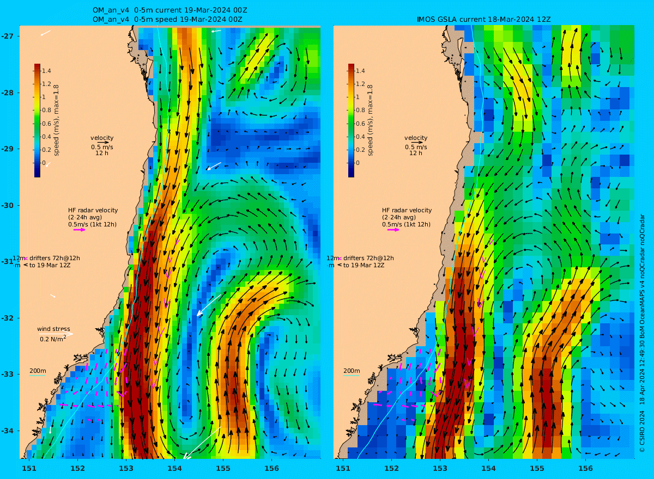Click longitude 155 under the left map
The height and width of the screenshot is (479, 654).
tap(223, 468)
